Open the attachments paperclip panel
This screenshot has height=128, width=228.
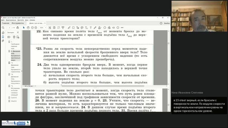pyautogui.click(x=3, y=41)
